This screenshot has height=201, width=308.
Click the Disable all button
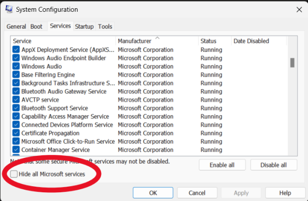[274, 165]
